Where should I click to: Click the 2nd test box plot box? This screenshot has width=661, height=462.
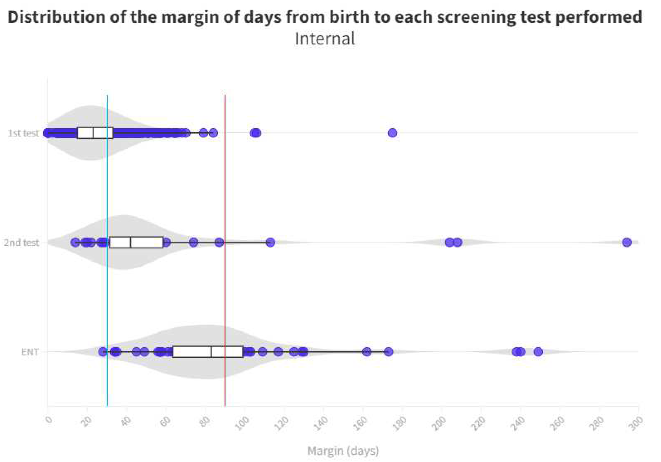(x=136, y=242)
